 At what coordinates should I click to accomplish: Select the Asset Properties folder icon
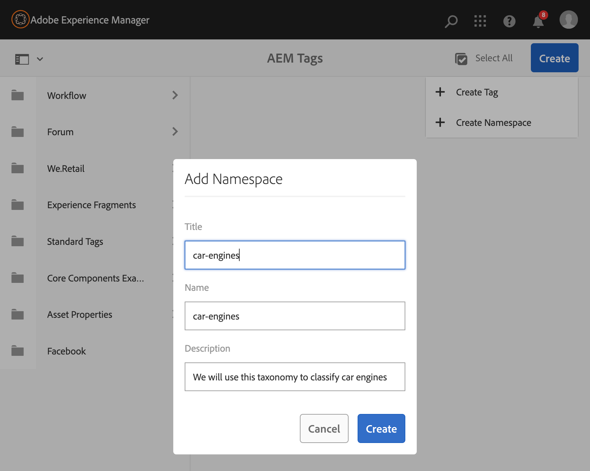tap(18, 314)
